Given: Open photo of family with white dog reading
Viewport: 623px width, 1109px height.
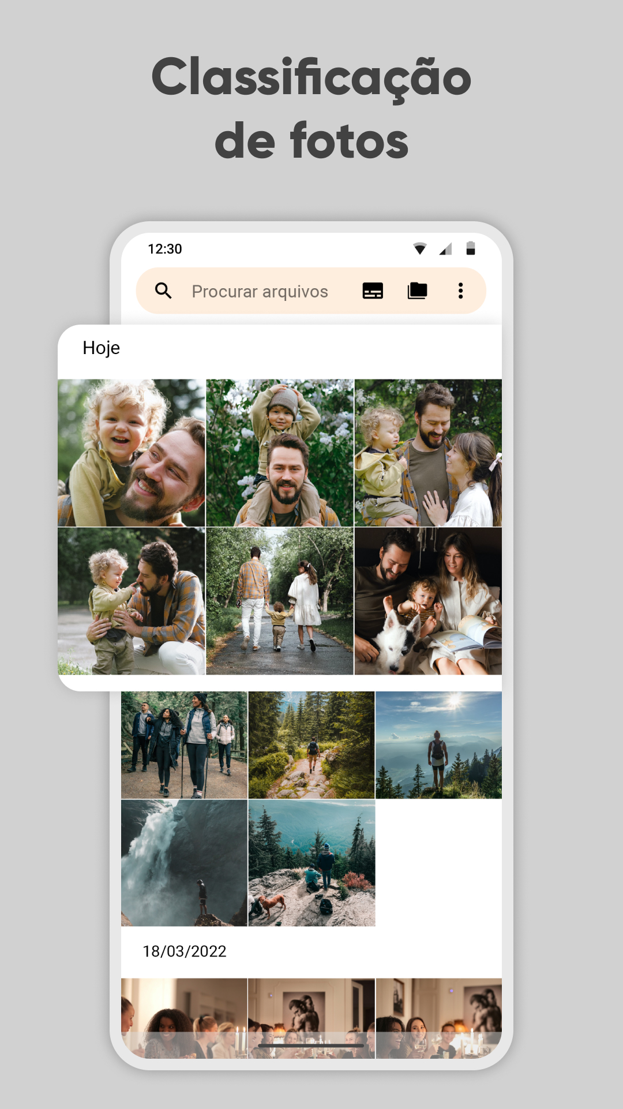Looking at the screenshot, I should click(x=428, y=601).
